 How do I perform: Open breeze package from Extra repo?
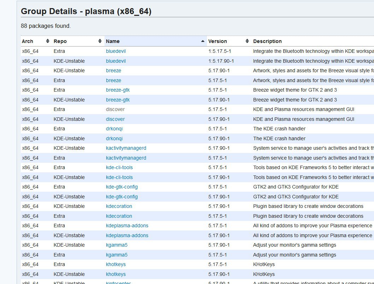point(113,80)
